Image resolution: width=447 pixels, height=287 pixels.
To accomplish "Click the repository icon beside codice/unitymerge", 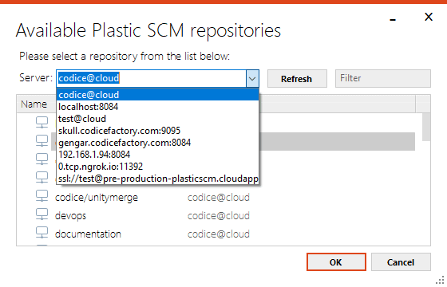I will point(42,196).
